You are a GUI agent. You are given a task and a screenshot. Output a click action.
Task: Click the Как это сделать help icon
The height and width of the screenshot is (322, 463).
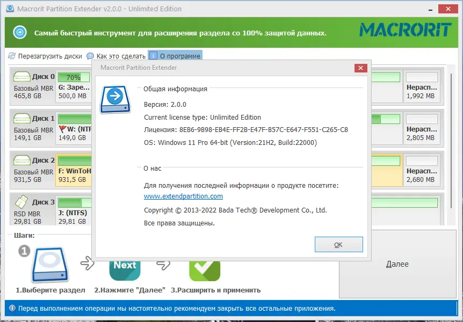(90, 56)
